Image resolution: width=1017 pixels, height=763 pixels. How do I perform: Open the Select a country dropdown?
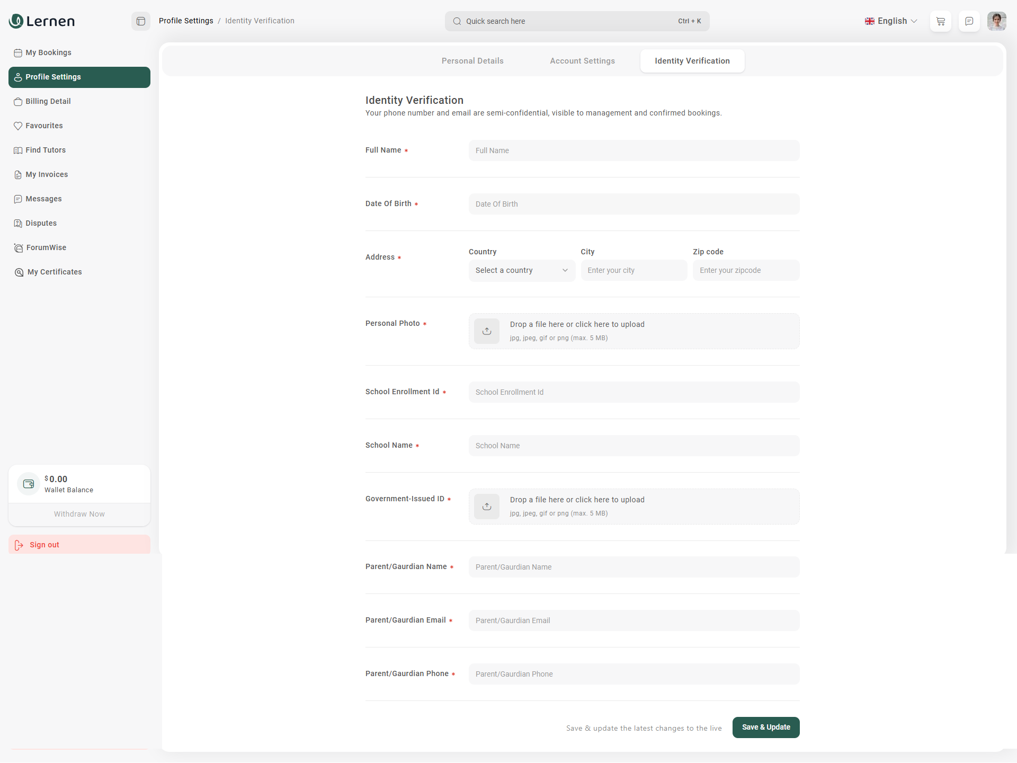[521, 270]
